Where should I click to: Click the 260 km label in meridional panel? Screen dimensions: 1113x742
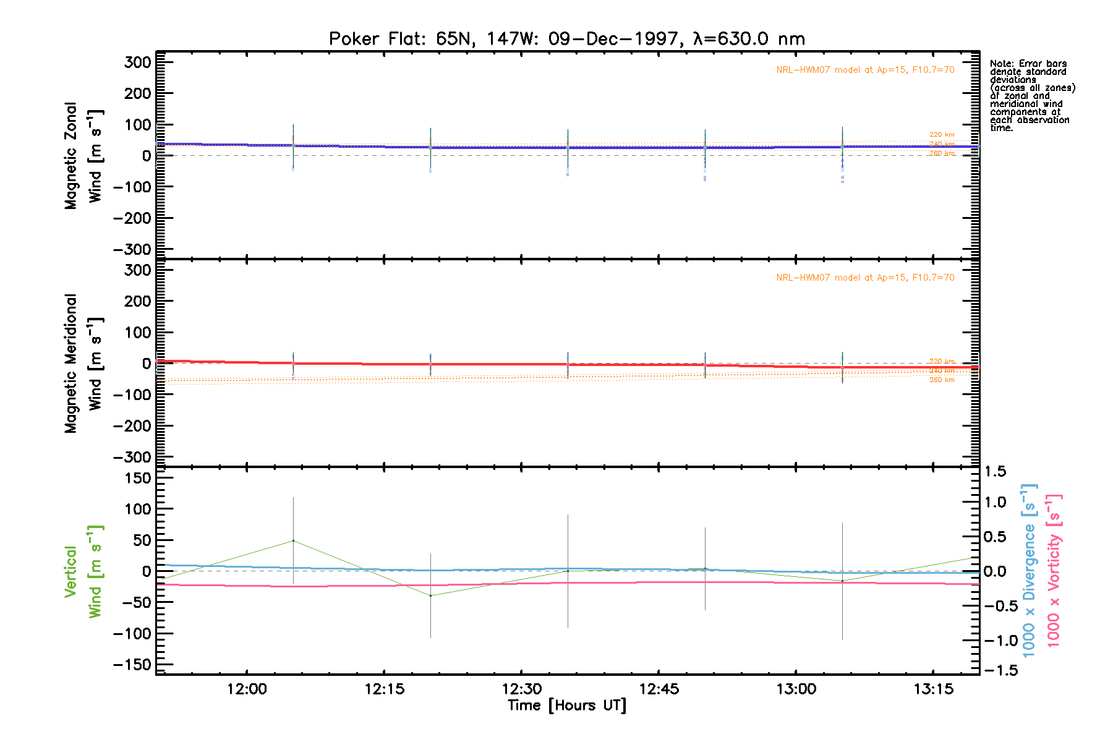pos(942,380)
